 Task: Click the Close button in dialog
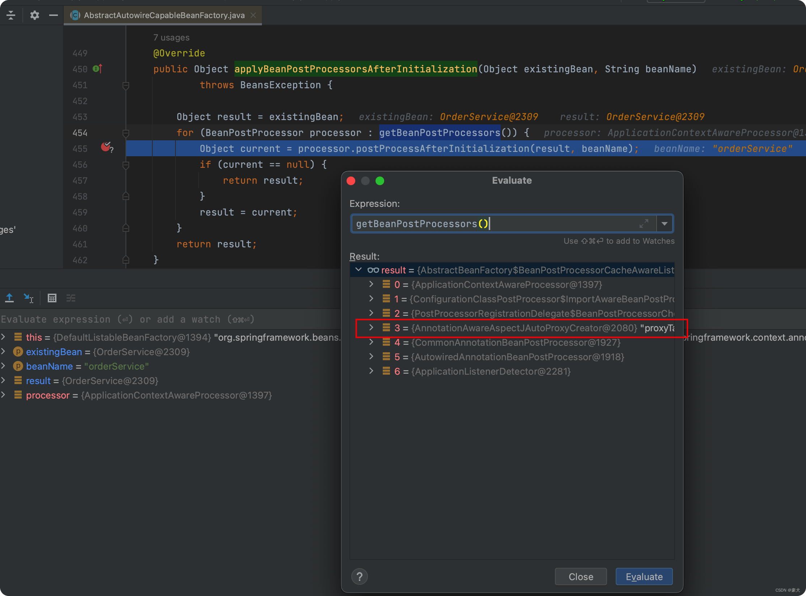pos(580,576)
